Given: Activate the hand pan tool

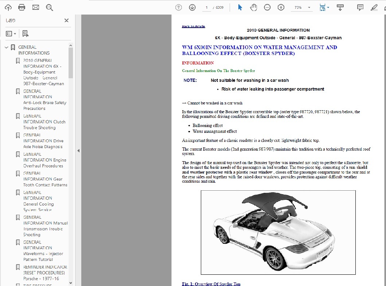Looking at the screenshot, I should coord(254,8).
